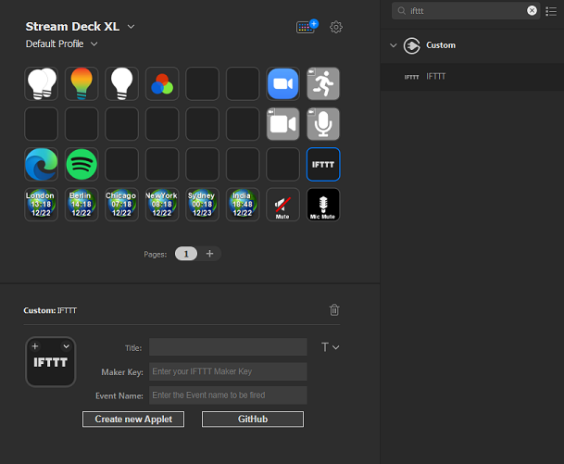Open the Zoom meeting key
564x464 pixels.
282,83
